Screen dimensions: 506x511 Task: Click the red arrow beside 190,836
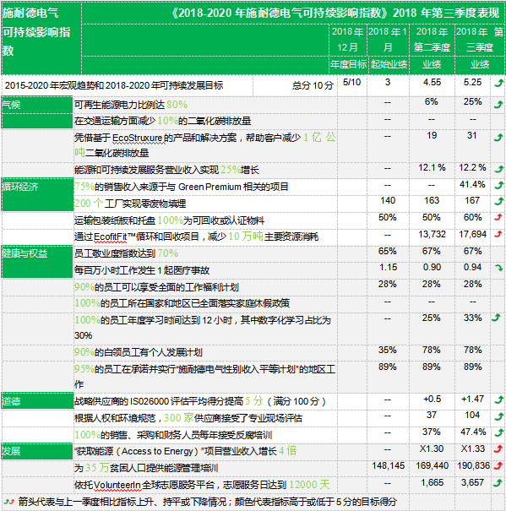click(x=498, y=466)
